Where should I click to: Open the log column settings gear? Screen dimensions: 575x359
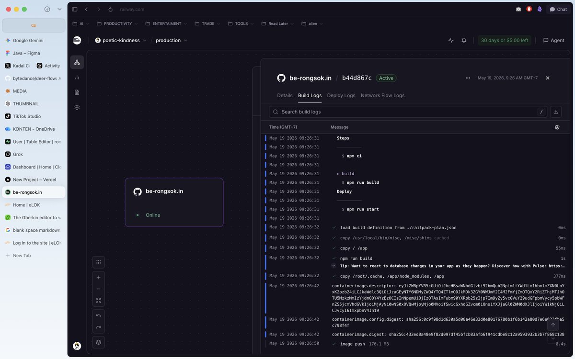(x=557, y=127)
